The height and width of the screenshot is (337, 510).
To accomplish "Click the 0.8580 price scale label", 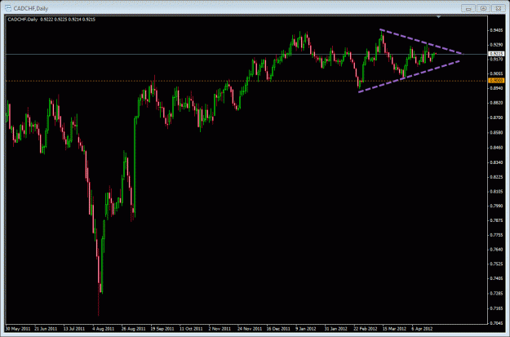I will (x=496, y=133).
